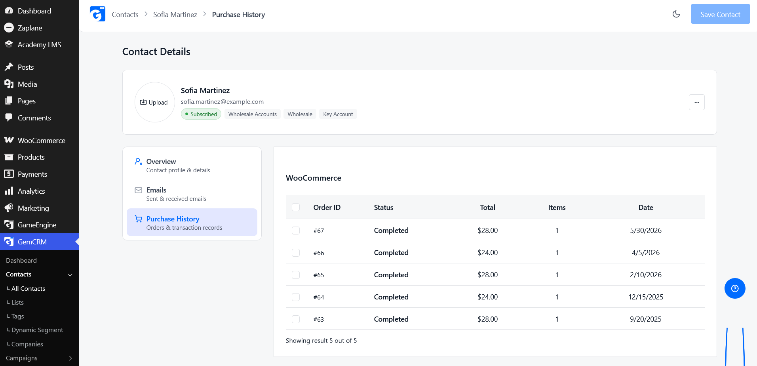Viewport: 757px width, 366px height.
Task: Click the Marketing megaphone icon
Action: tap(9, 208)
